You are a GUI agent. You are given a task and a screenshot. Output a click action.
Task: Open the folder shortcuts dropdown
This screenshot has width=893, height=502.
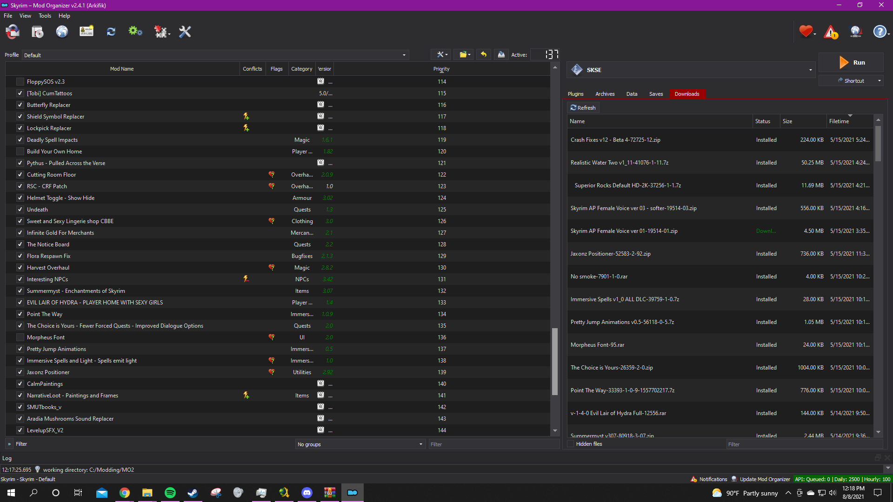tap(464, 55)
